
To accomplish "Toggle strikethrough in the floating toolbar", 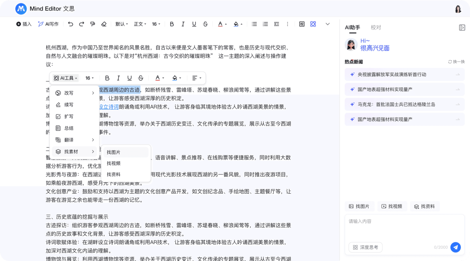I will (x=141, y=78).
